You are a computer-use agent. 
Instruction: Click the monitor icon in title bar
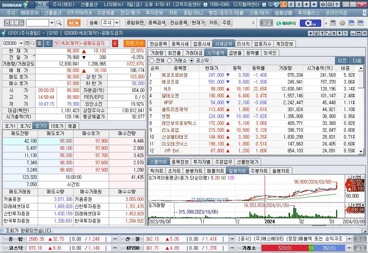[x=277, y=4]
